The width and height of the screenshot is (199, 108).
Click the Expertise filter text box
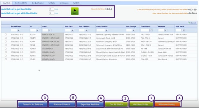(161, 30)
